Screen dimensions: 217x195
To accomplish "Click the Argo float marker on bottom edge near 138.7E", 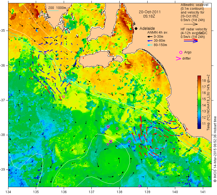I will (139, 186).
